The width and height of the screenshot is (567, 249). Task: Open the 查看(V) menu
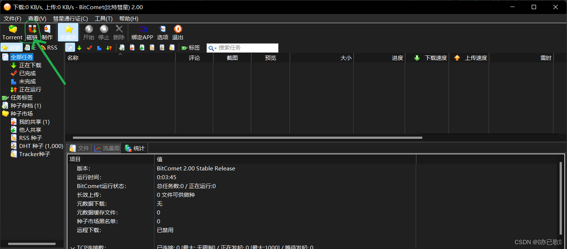click(x=37, y=18)
